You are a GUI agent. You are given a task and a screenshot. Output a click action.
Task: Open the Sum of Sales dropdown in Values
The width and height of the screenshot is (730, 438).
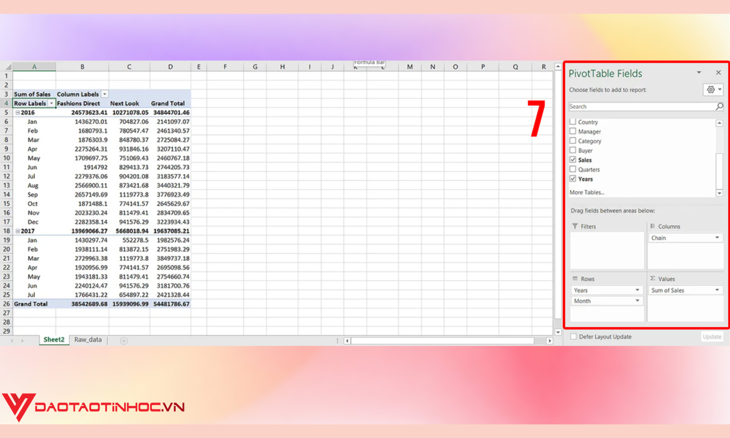click(x=717, y=290)
